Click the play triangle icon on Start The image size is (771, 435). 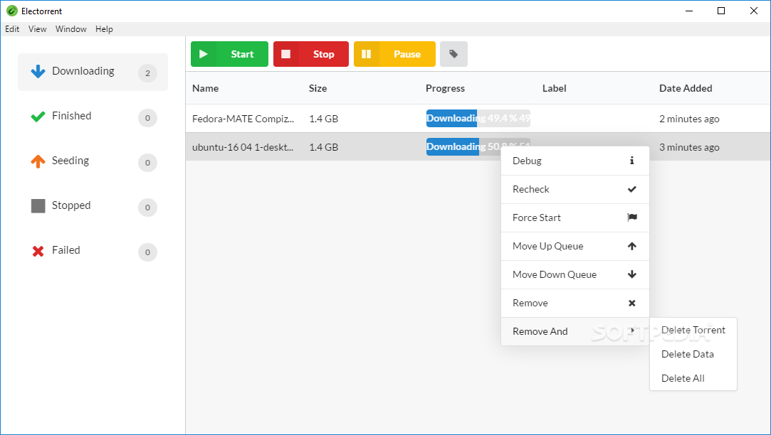[x=203, y=54]
